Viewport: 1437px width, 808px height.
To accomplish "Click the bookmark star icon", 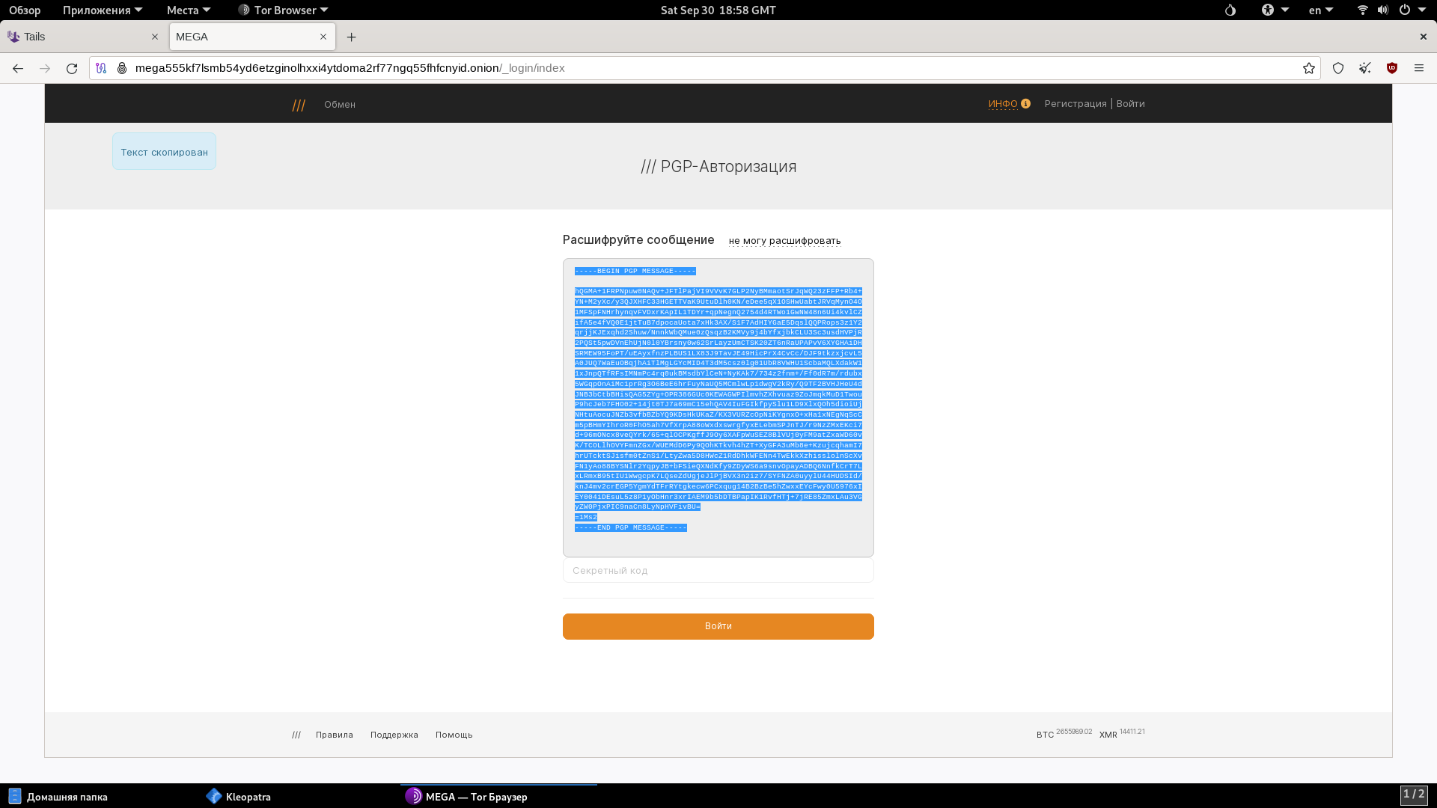I will [x=1308, y=68].
